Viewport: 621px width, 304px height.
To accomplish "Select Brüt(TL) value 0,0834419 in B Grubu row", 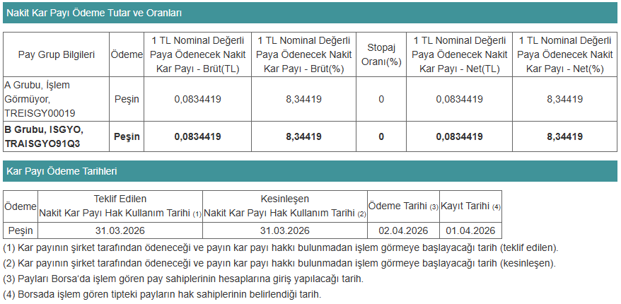I will (x=197, y=136).
